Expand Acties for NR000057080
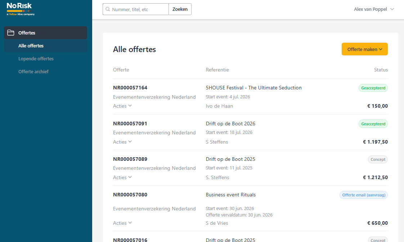 [122, 223]
